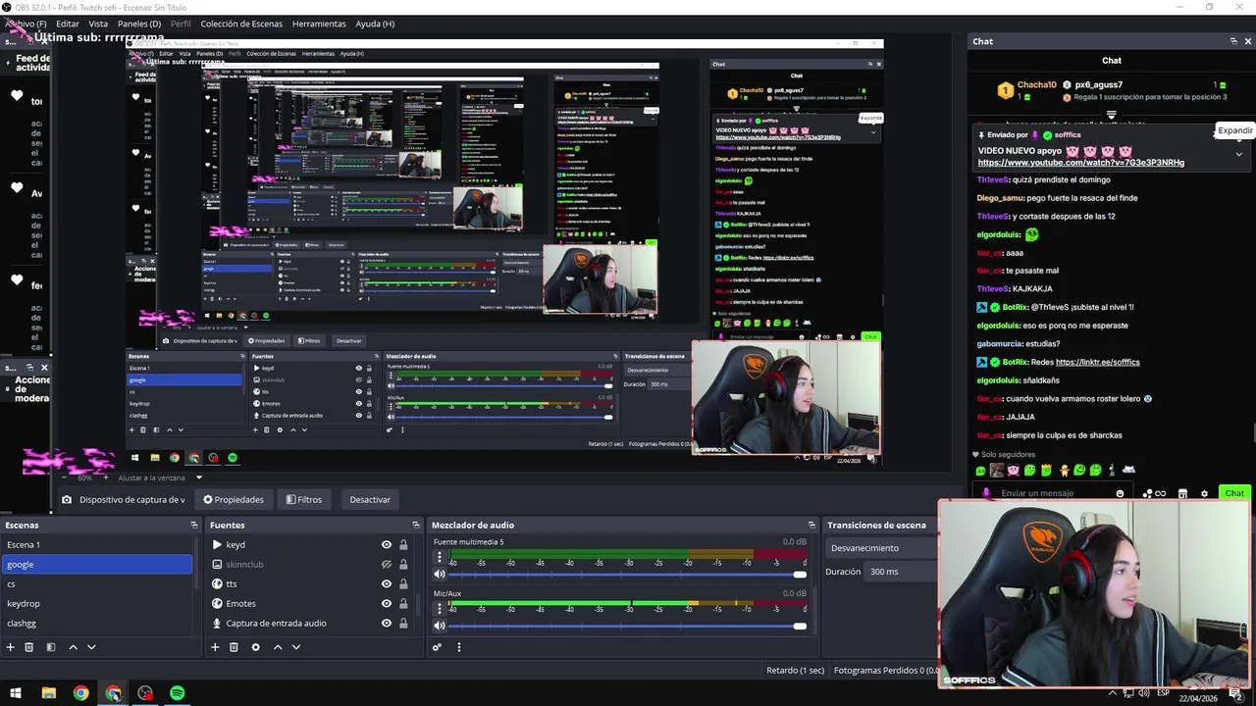Image resolution: width=1256 pixels, height=706 pixels.
Task: Open source properties gear in Fuentes toolbar
Action: tap(255, 647)
